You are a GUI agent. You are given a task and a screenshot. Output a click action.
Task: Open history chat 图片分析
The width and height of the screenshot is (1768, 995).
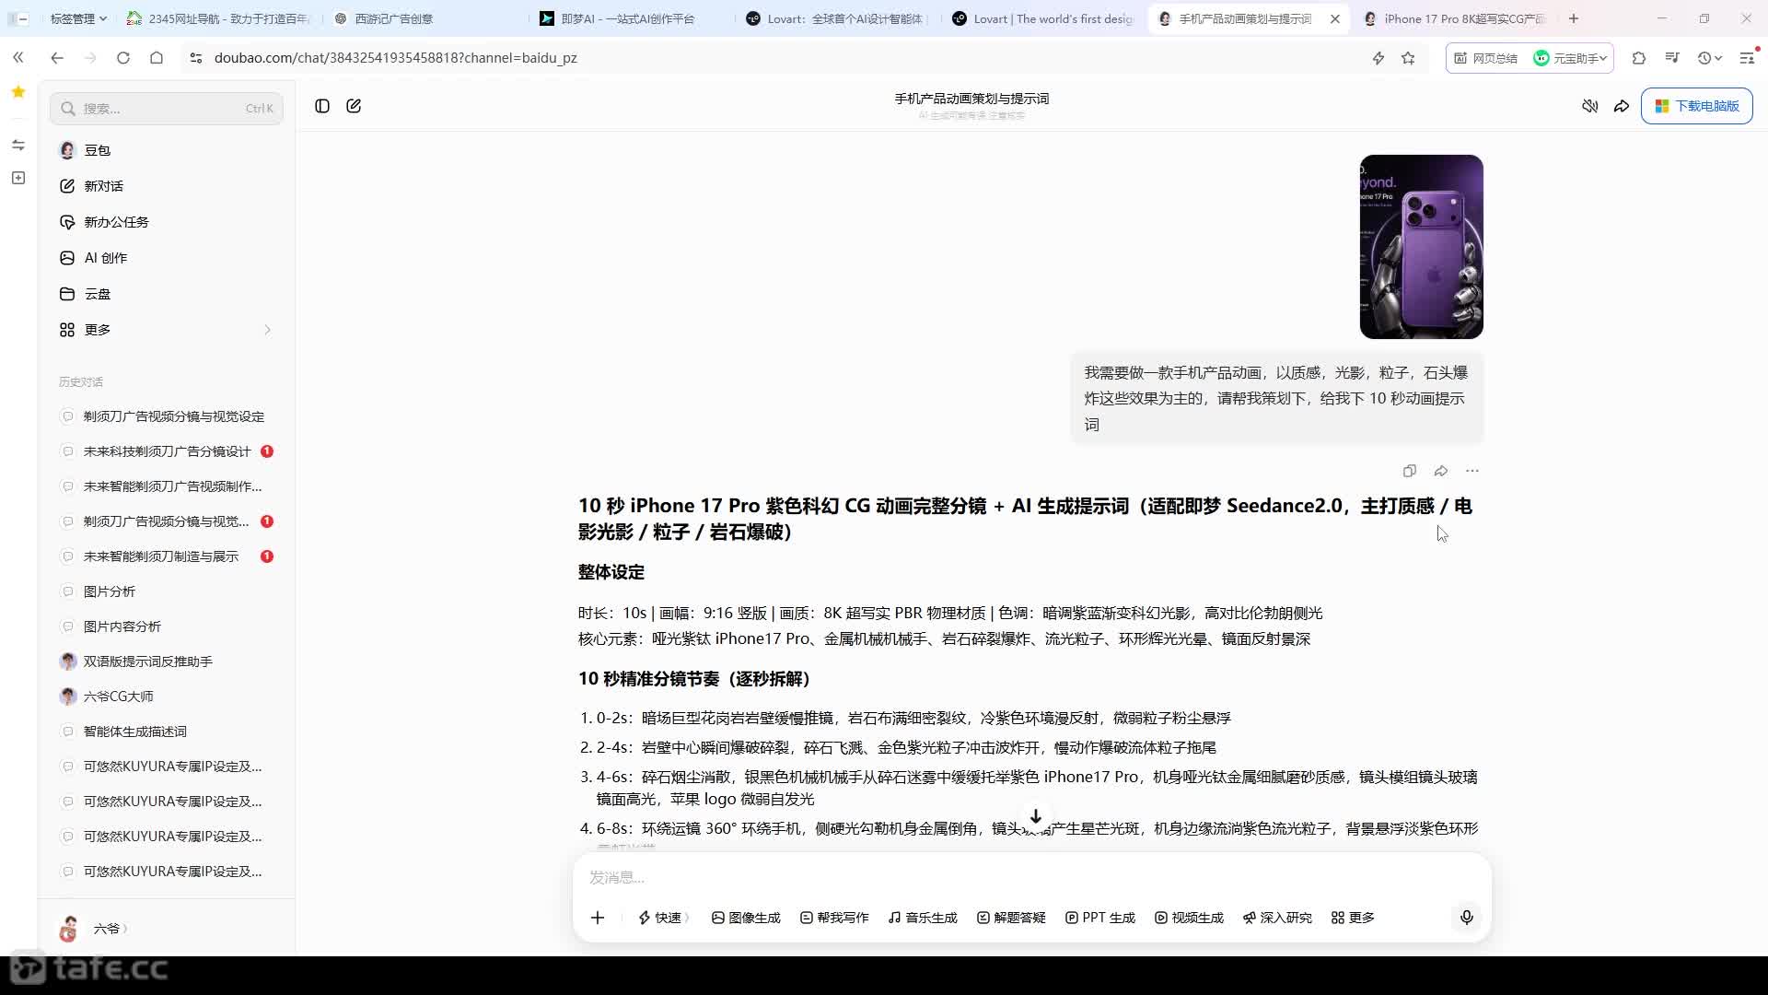coord(167,591)
